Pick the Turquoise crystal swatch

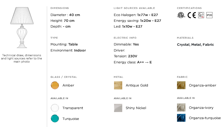55,118
